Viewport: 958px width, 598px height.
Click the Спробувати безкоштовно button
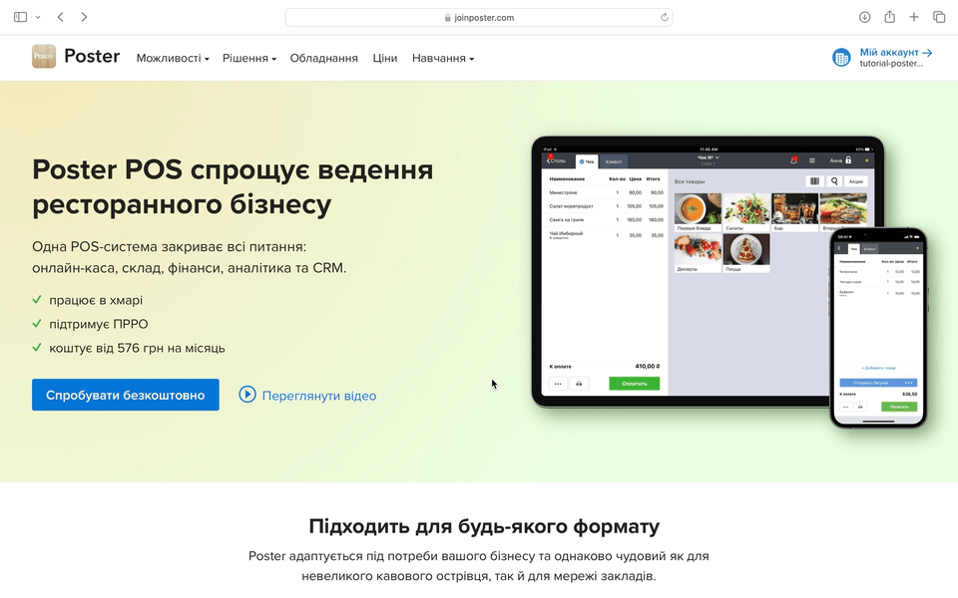pos(125,395)
